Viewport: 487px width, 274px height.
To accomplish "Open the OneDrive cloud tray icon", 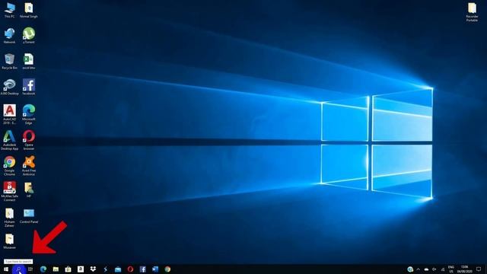I will (426, 269).
